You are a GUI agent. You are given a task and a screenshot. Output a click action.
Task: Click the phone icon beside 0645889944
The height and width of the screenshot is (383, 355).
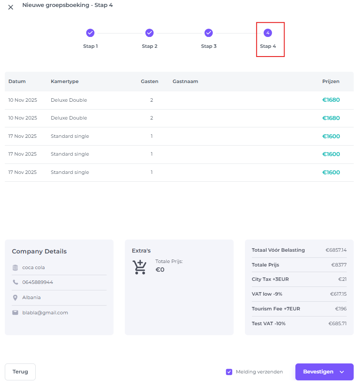point(15,283)
